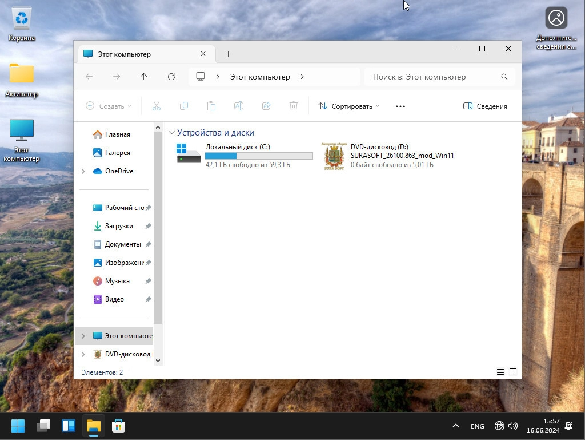Click chevron before Этот компьютер in address bar

(x=218, y=77)
